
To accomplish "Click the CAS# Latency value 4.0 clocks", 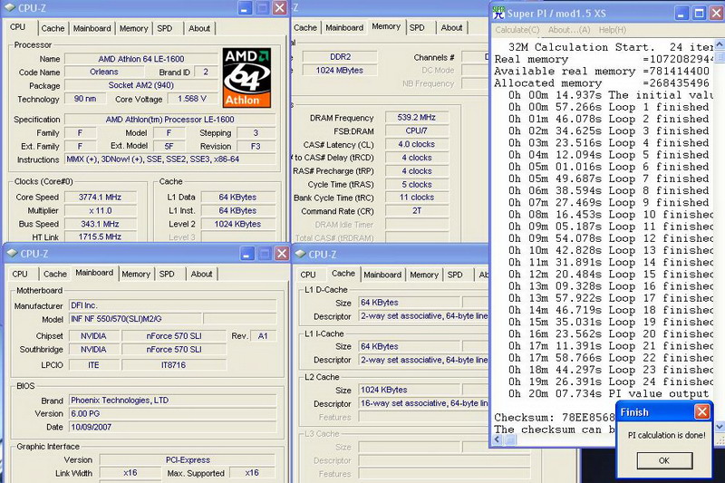I will click(417, 144).
